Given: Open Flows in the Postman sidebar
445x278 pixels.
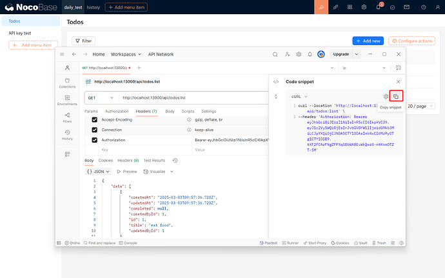Looking at the screenshot, I should point(67,117).
